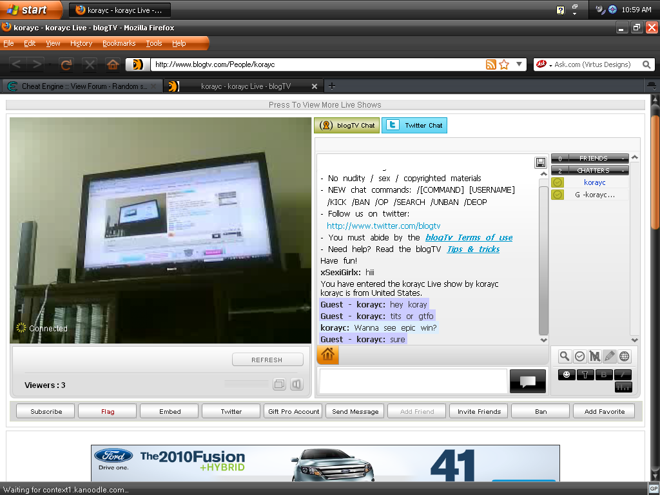This screenshot has width=660, height=495.
Task: Click the blogTV site identity icon in address bar
Action: pyautogui.click(x=138, y=64)
